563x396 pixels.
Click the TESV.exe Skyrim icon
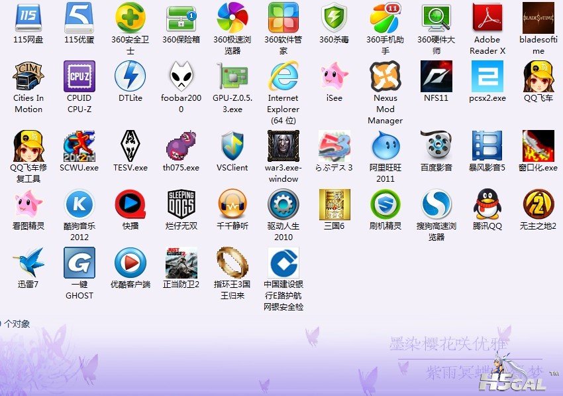coord(130,146)
